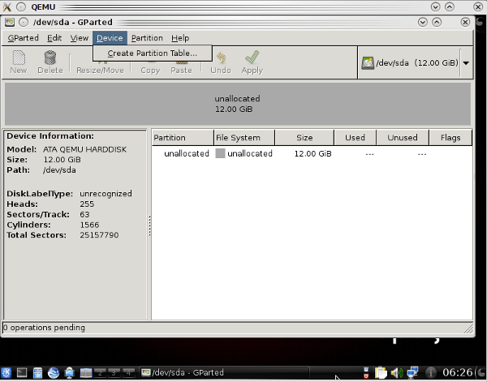Click the Total Sectors value 25157790
Image resolution: width=487 pixels, height=382 pixels.
coord(99,235)
